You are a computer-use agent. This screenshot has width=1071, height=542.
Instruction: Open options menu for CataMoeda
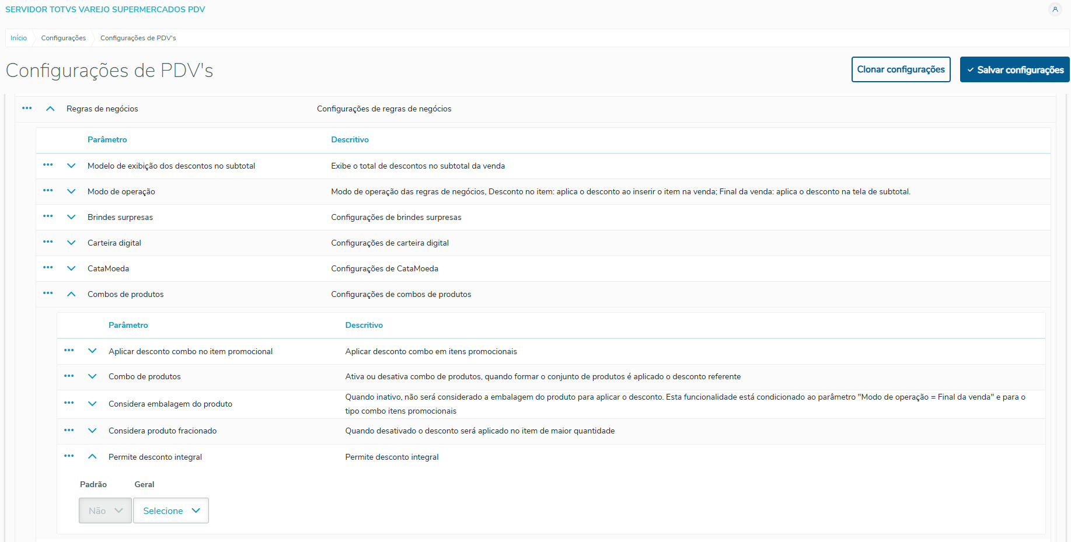pyautogui.click(x=48, y=268)
